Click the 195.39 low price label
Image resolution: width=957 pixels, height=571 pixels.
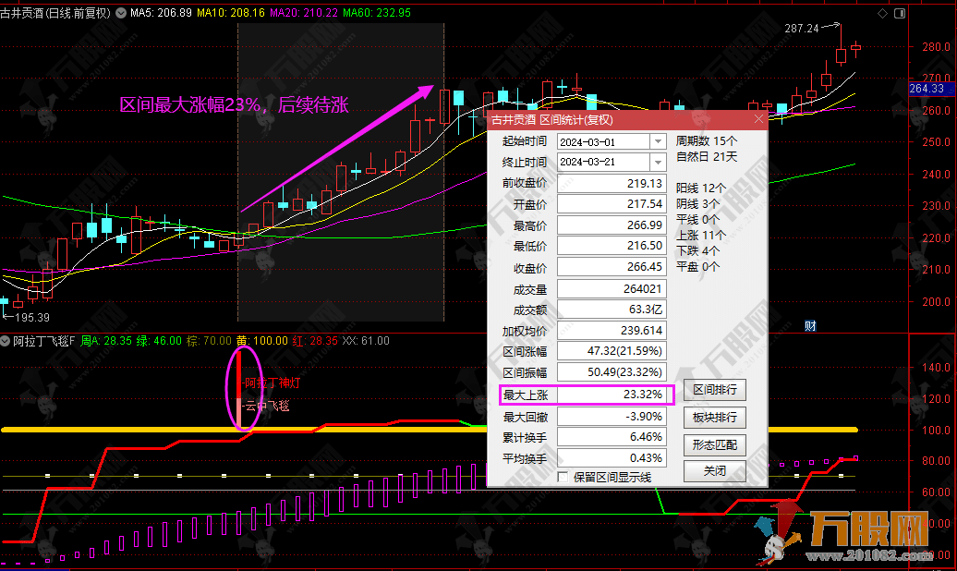32,318
